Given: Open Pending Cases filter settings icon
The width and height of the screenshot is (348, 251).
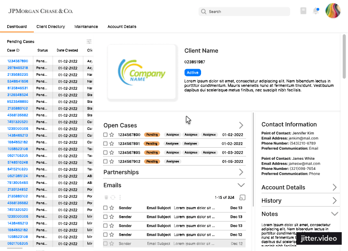Looking at the screenshot, I should pos(89,42).
